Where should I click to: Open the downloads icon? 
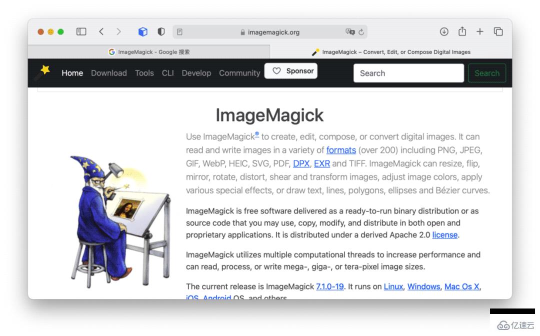tap(444, 31)
